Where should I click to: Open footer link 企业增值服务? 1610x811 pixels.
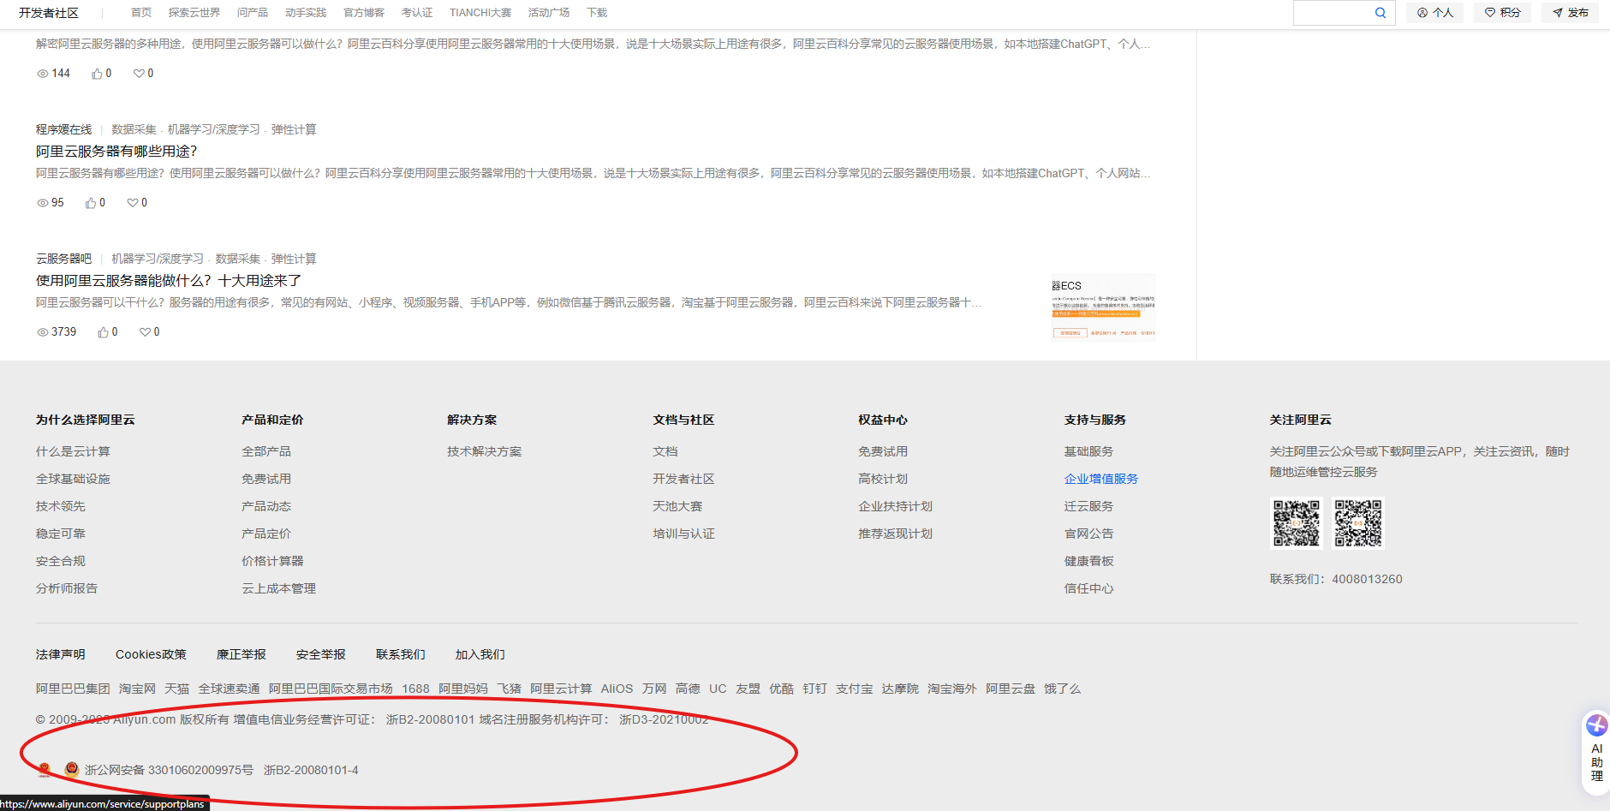1101,479
